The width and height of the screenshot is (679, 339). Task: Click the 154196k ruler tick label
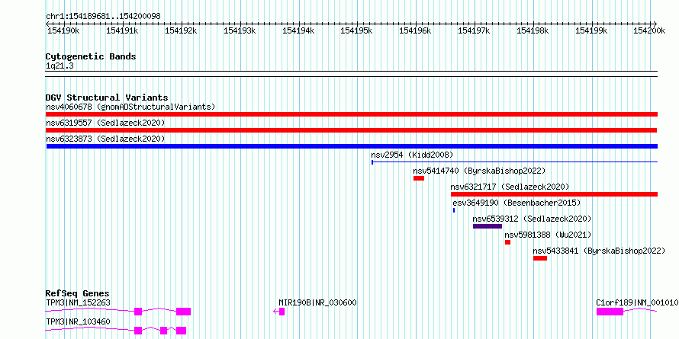click(x=415, y=30)
